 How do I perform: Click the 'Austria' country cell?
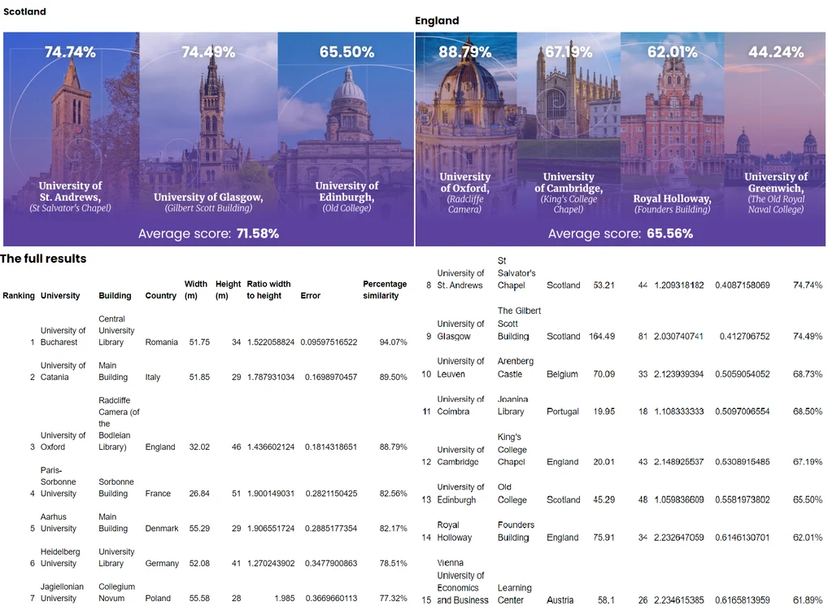coord(560,600)
